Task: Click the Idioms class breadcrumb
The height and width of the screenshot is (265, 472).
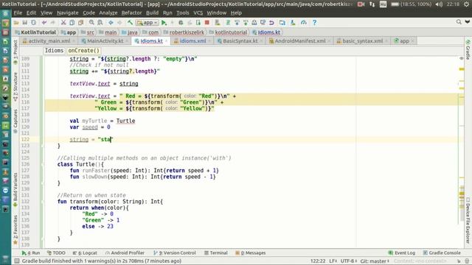Action: point(54,51)
